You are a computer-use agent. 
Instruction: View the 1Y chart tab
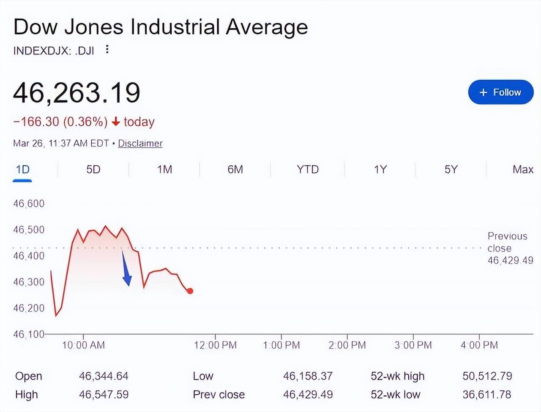(380, 170)
